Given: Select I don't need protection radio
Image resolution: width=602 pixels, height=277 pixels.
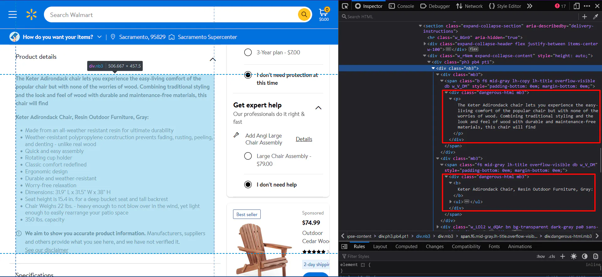Looking at the screenshot, I should [248, 75].
